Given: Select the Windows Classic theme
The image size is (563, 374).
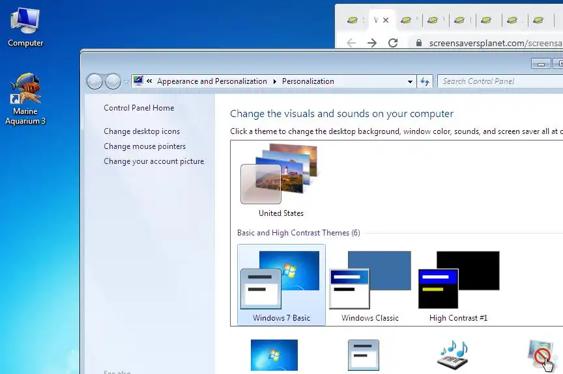Looking at the screenshot, I should coord(370,286).
